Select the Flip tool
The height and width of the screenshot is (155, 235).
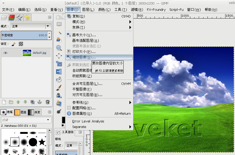pos(59,72)
